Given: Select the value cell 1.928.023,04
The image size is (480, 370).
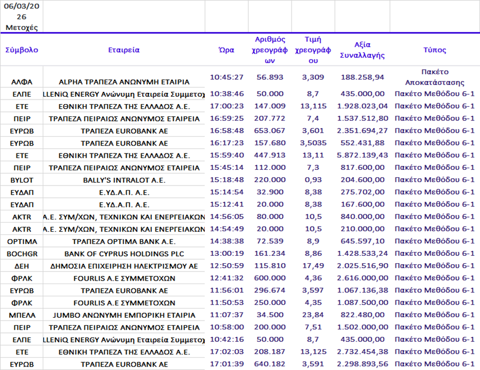Looking at the screenshot, I should pos(362,106).
